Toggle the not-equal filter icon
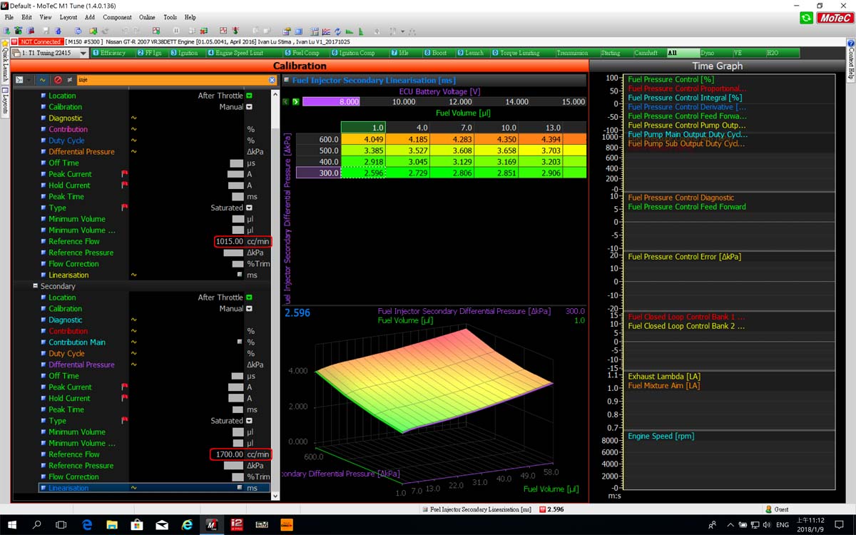This screenshot has width=856, height=535. pyautogui.click(x=69, y=80)
